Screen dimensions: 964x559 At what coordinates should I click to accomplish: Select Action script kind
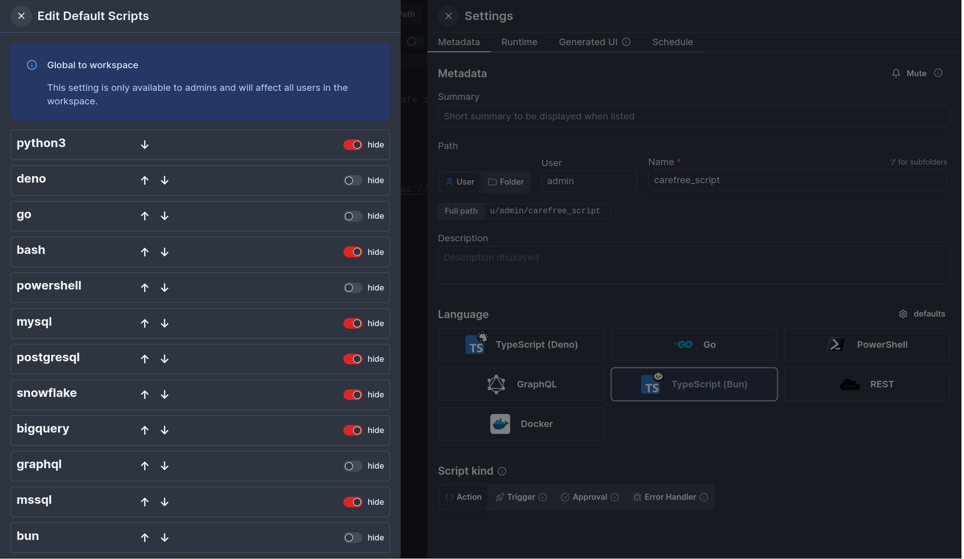tap(463, 496)
